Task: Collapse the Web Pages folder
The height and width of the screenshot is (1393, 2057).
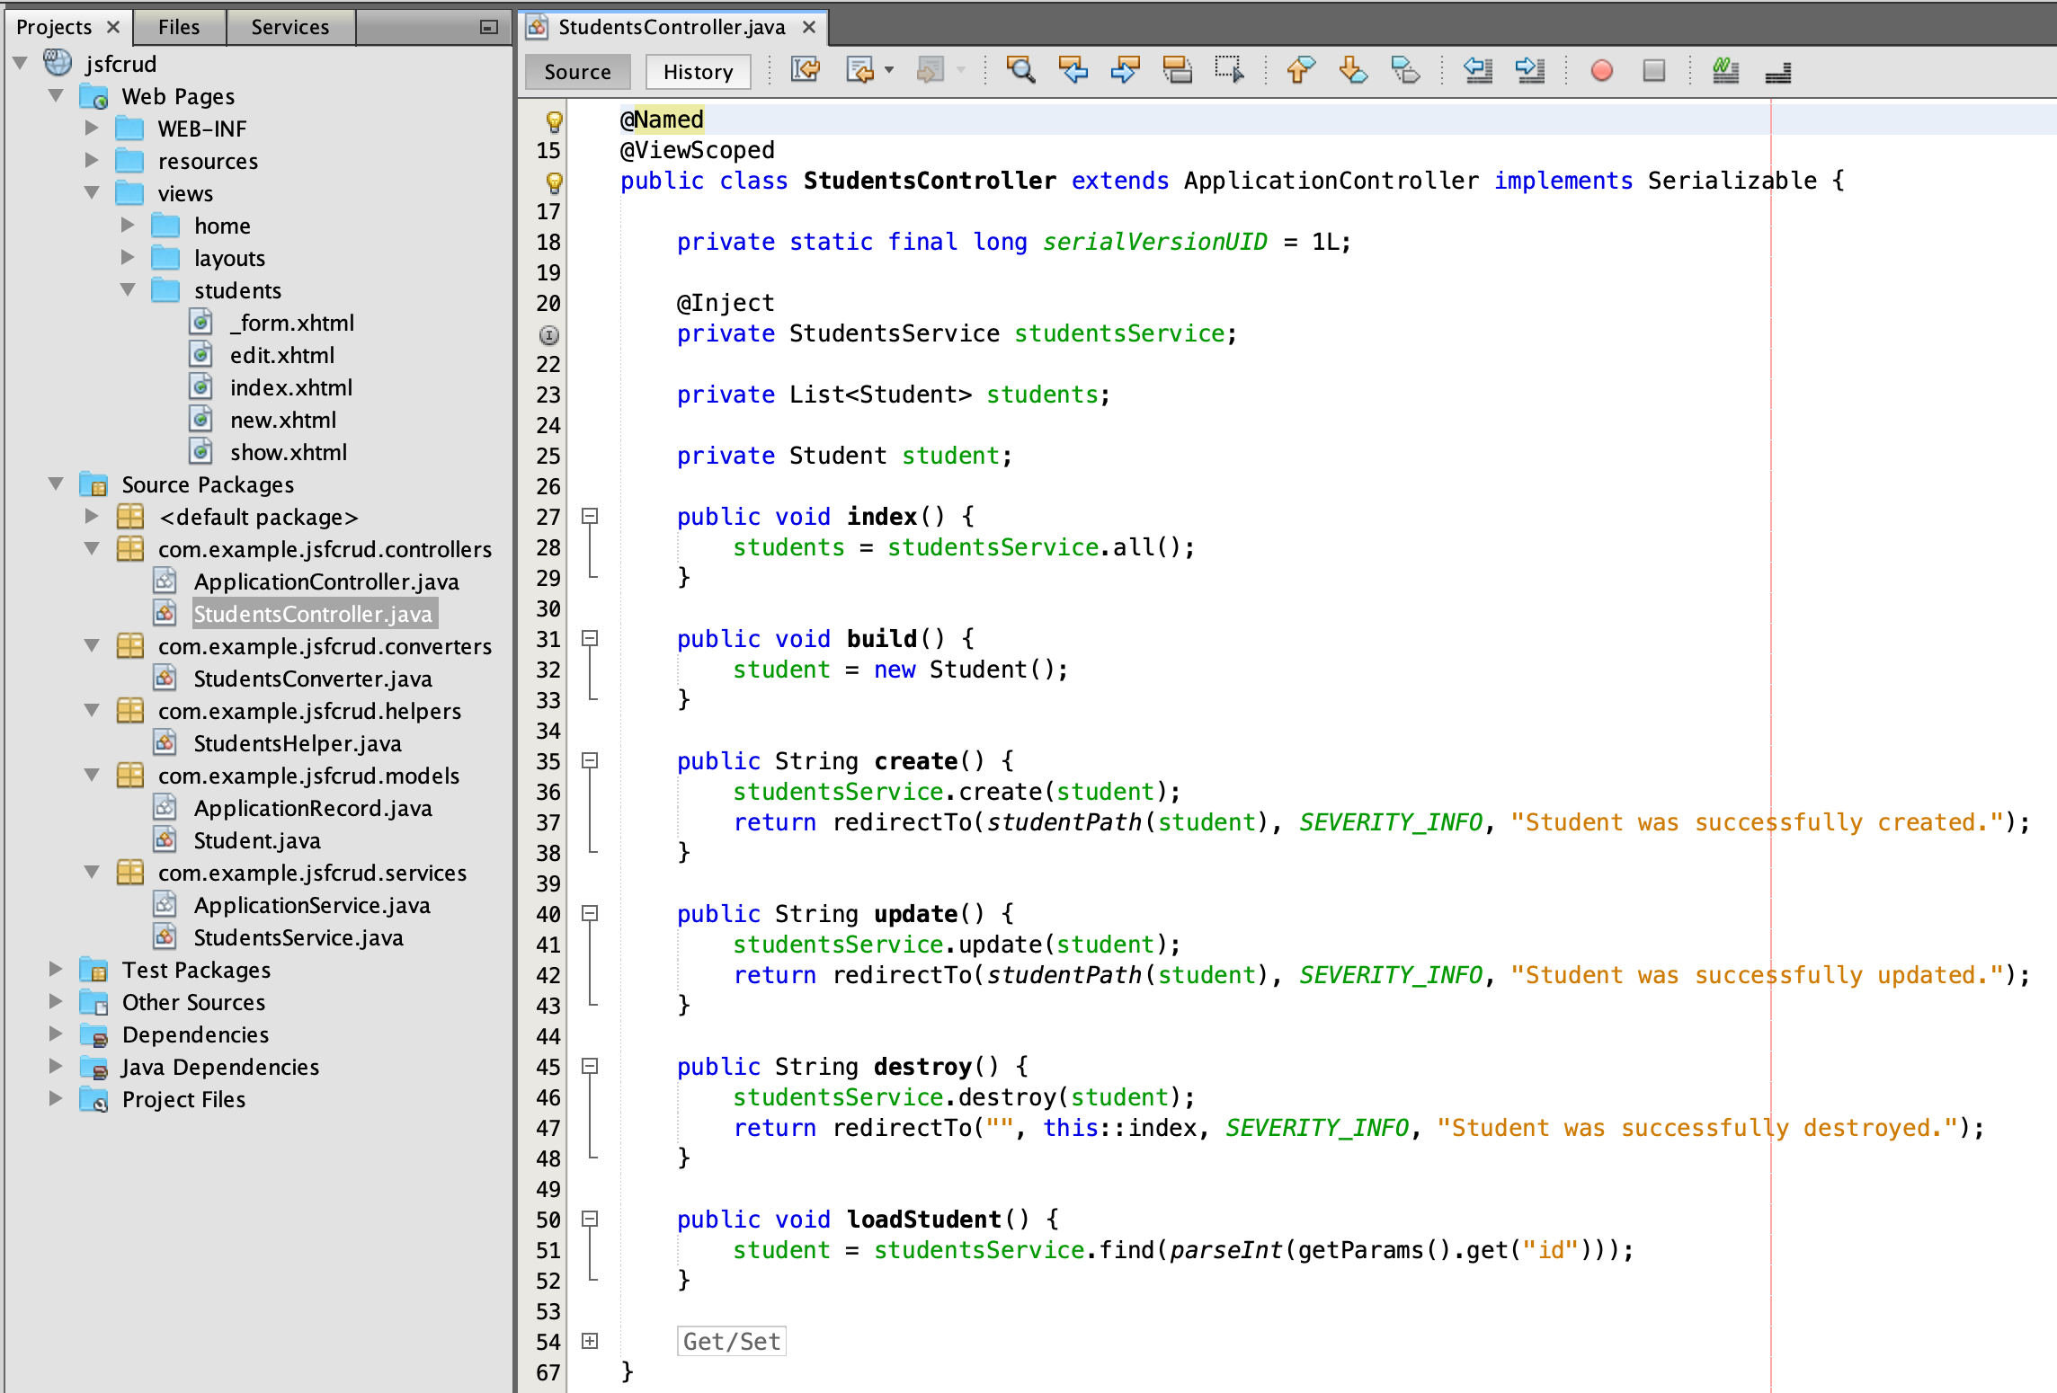Action: point(56,95)
